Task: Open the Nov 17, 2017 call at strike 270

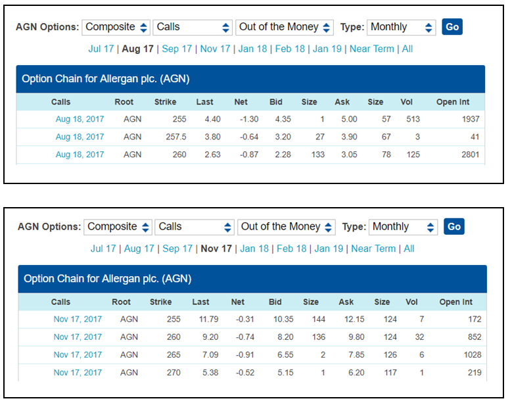Action: point(78,372)
